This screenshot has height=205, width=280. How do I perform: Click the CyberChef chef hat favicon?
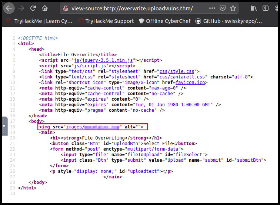coord(141,21)
